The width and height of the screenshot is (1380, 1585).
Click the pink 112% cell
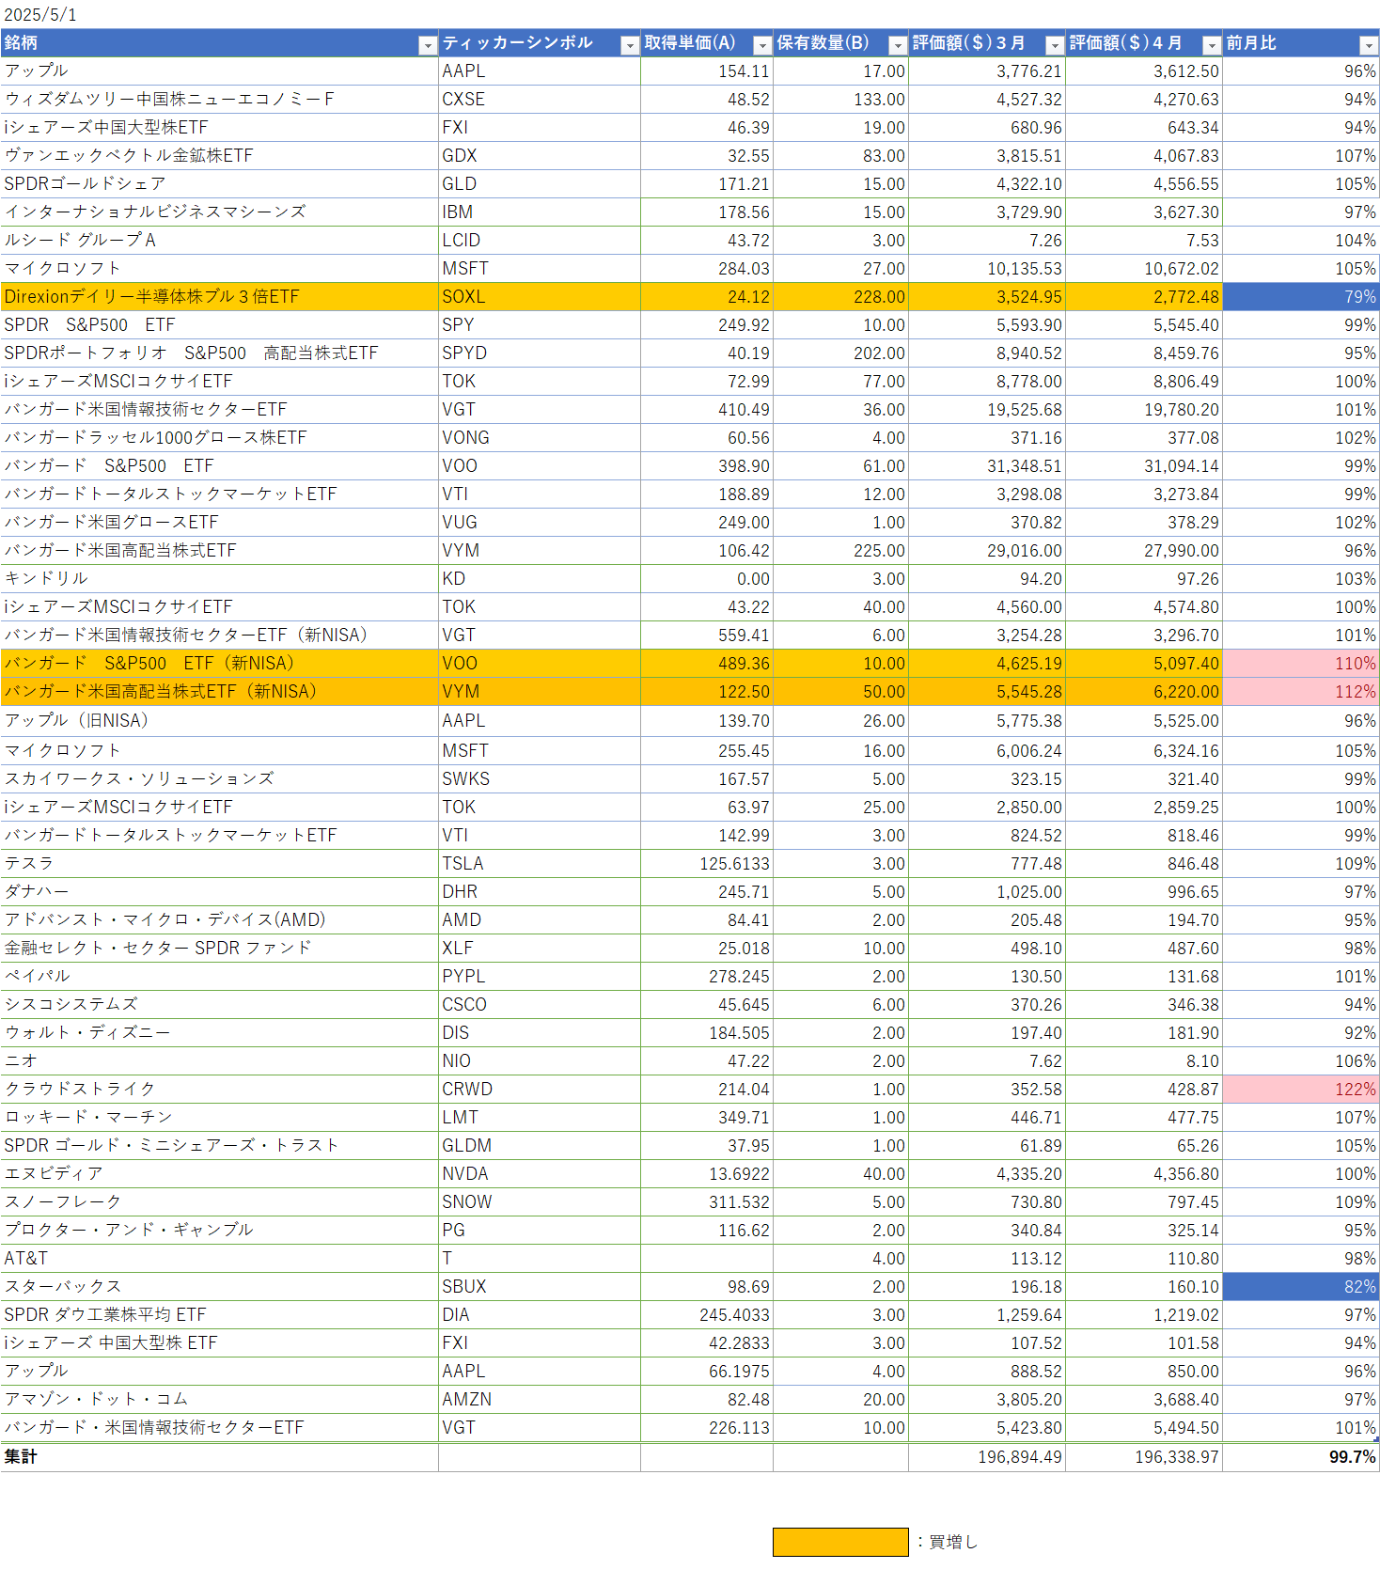1301,692
